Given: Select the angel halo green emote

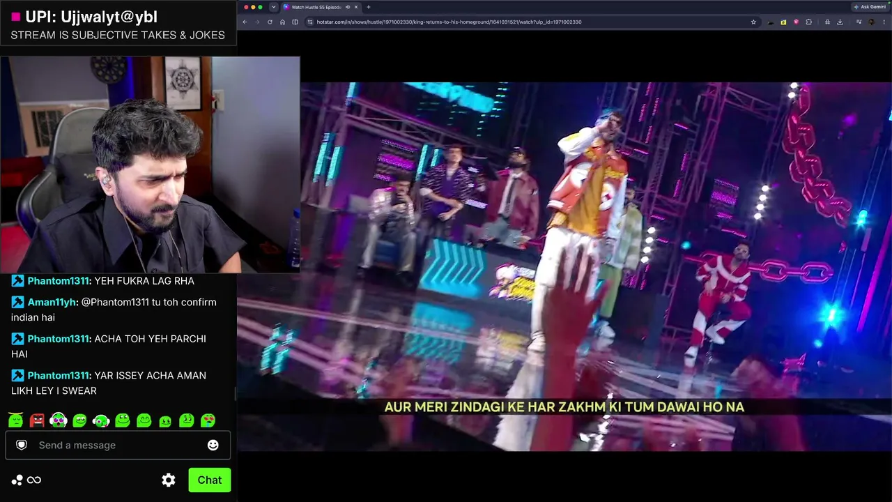Looking at the screenshot, I should tap(16, 420).
